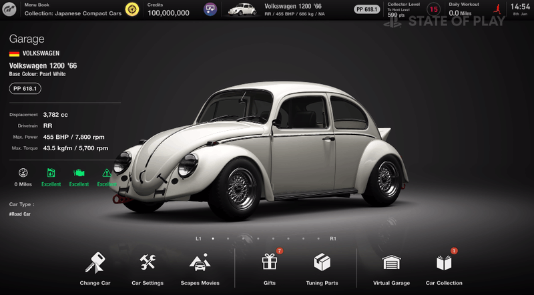The height and width of the screenshot is (295, 534).
Task: Open the Gifts box icon
Action: click(x=270, y=262)
